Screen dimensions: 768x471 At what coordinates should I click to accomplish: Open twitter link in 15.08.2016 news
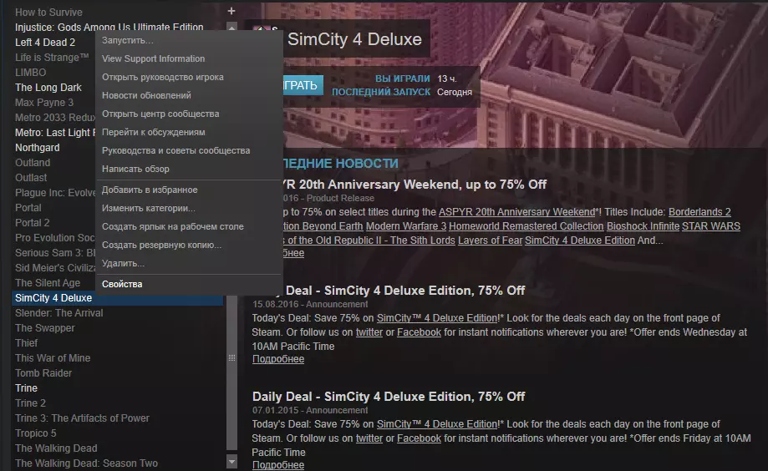click(x=369, y=332)
